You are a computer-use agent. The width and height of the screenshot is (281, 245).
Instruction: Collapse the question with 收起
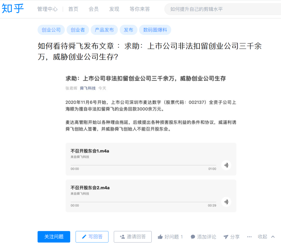pyautogui.click(x=262, y=237)
